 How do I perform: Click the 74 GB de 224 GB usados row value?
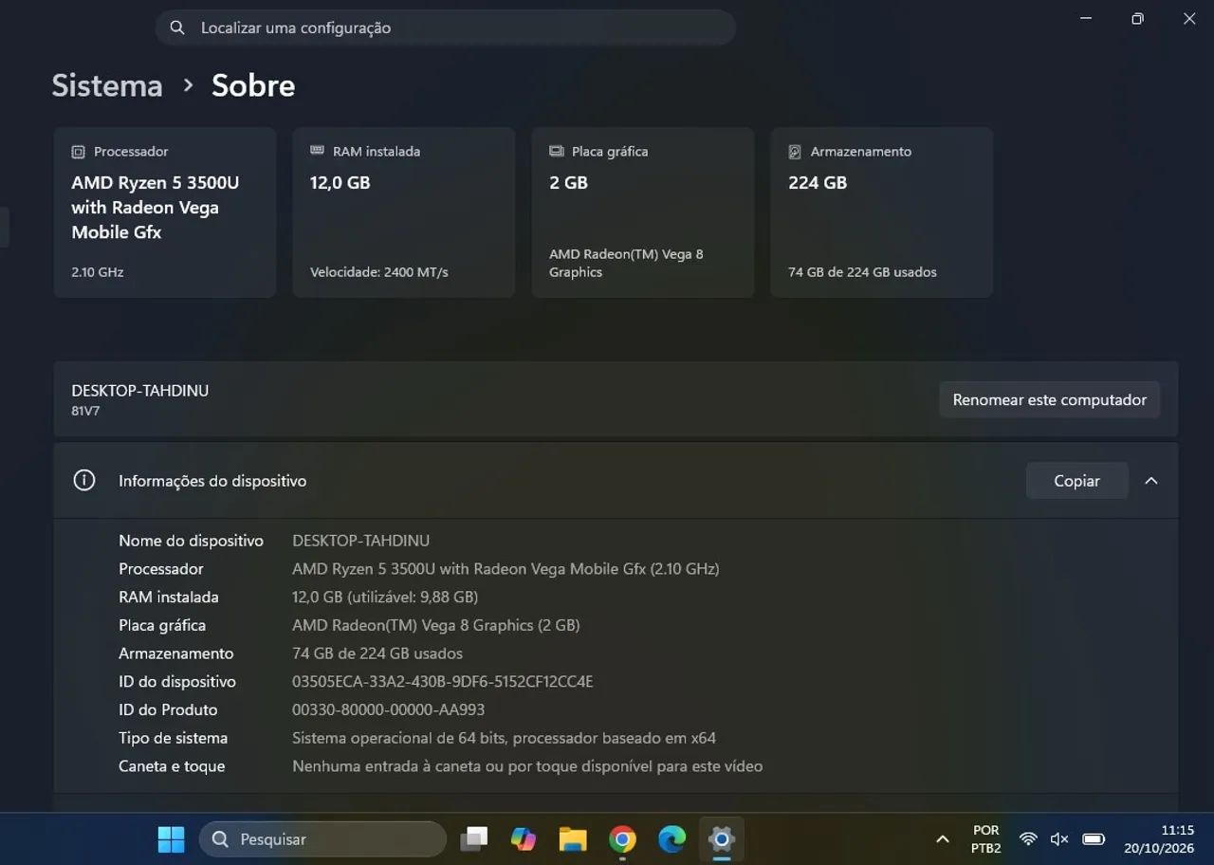pyautogui.click(x=377, y=653)
